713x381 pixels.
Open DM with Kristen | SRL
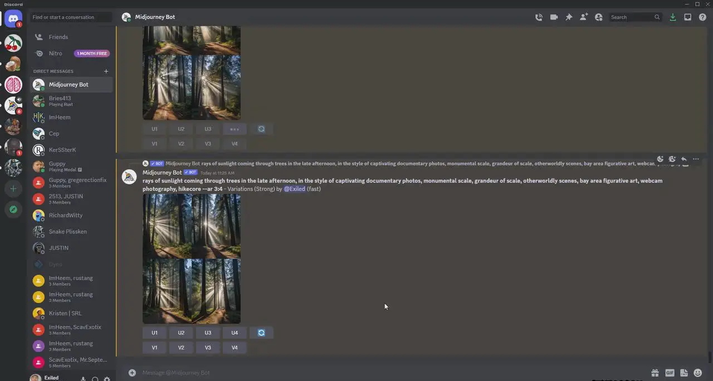72,314
